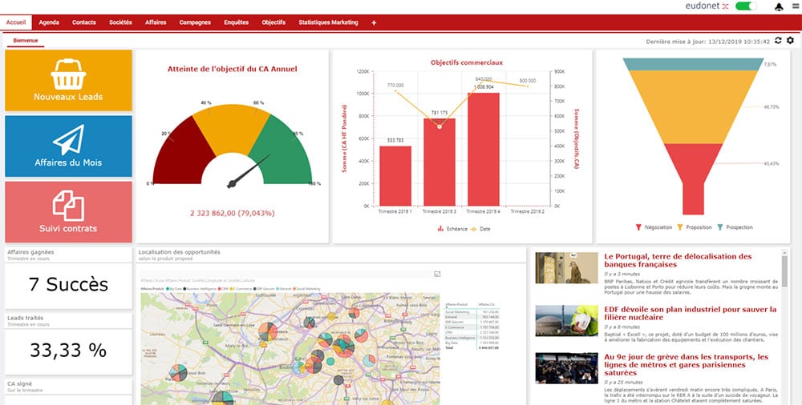Open dashboard settings gear icon
This screenshot has width=802, height=405.
click(790, 40)
